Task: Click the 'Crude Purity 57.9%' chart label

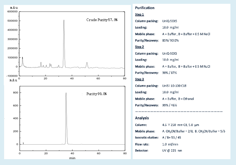Action: tap(102, 20)
